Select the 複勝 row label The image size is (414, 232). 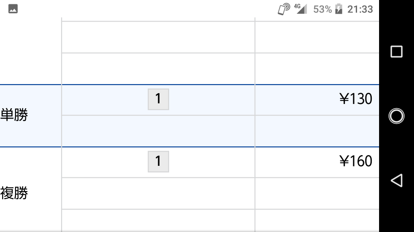[x=14, y=193]
